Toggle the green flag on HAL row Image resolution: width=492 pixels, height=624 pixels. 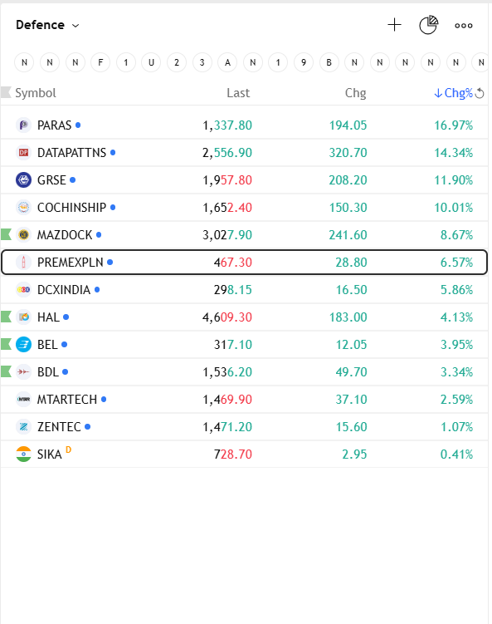[x=6, y=317]
